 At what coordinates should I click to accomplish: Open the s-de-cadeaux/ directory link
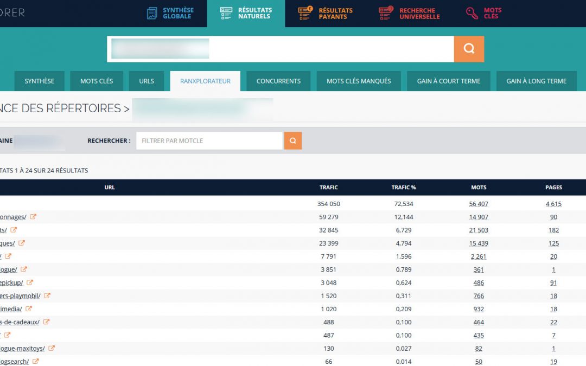(x=20, y=322)
